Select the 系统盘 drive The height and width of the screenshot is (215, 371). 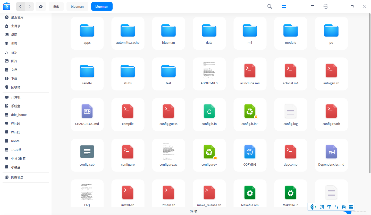click(x=16, y=106)
